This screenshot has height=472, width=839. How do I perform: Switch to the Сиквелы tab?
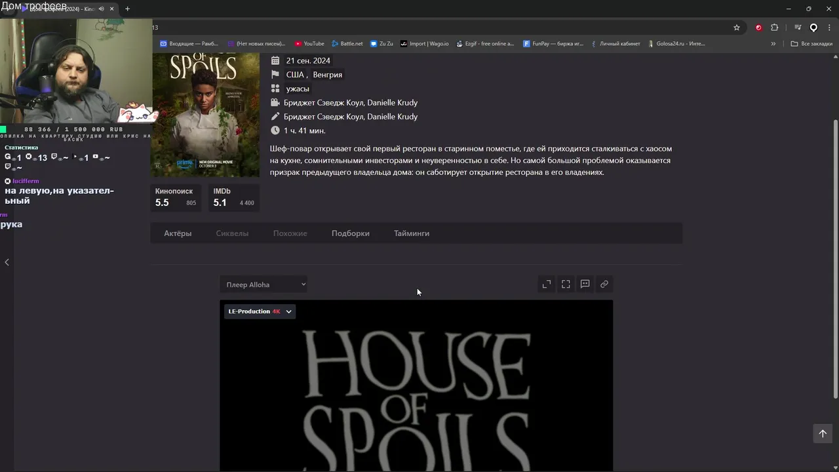(232, 233)
